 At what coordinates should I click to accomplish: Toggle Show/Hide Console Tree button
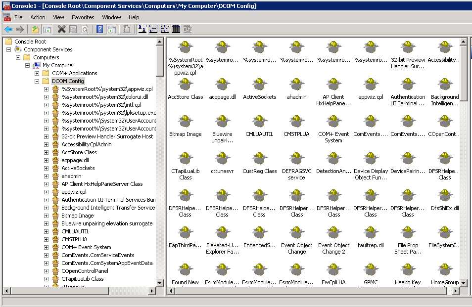point(47,30)
